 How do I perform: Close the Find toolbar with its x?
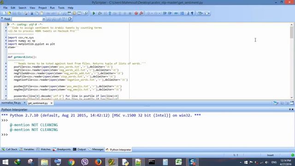2,18
